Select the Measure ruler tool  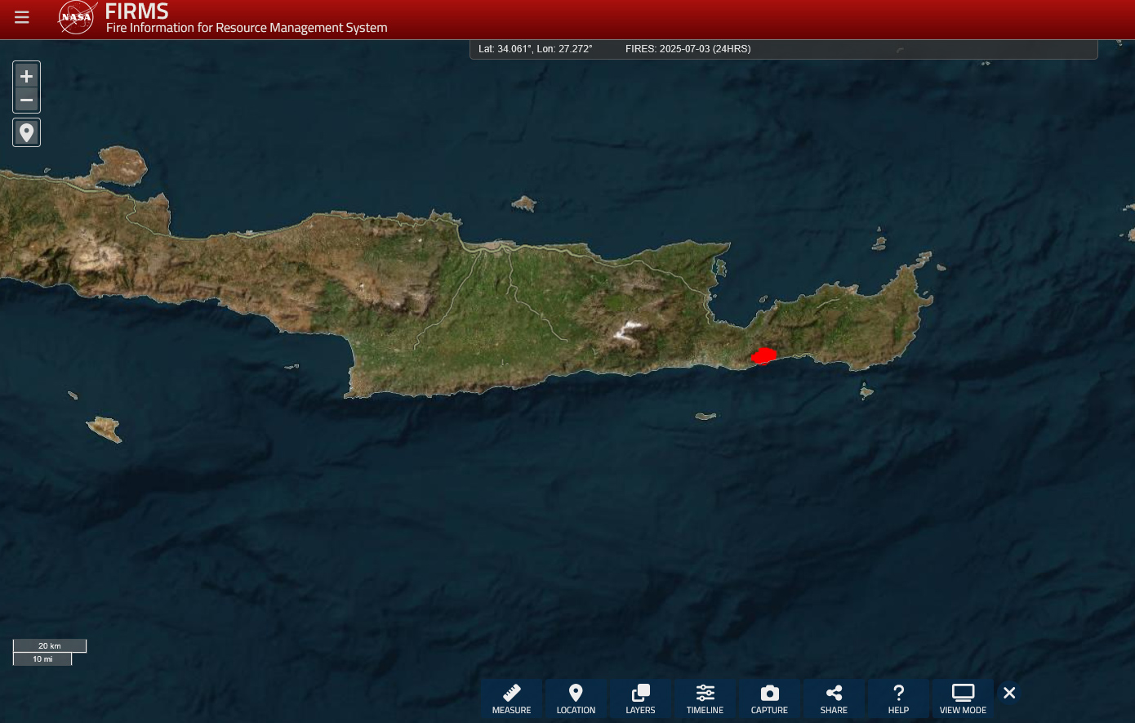pos(511,698)
